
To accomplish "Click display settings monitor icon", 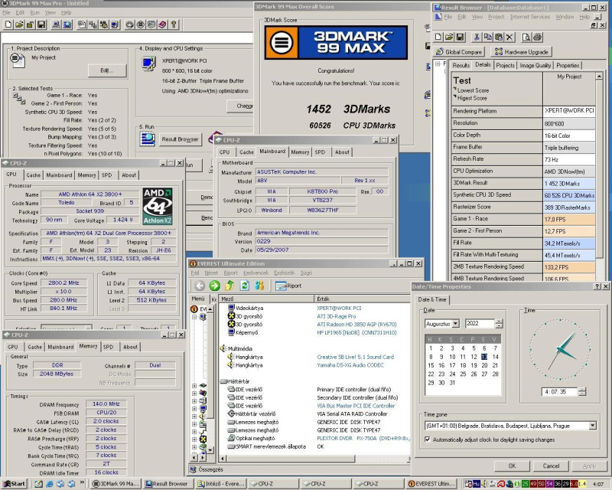I will (x=148, y=64).
